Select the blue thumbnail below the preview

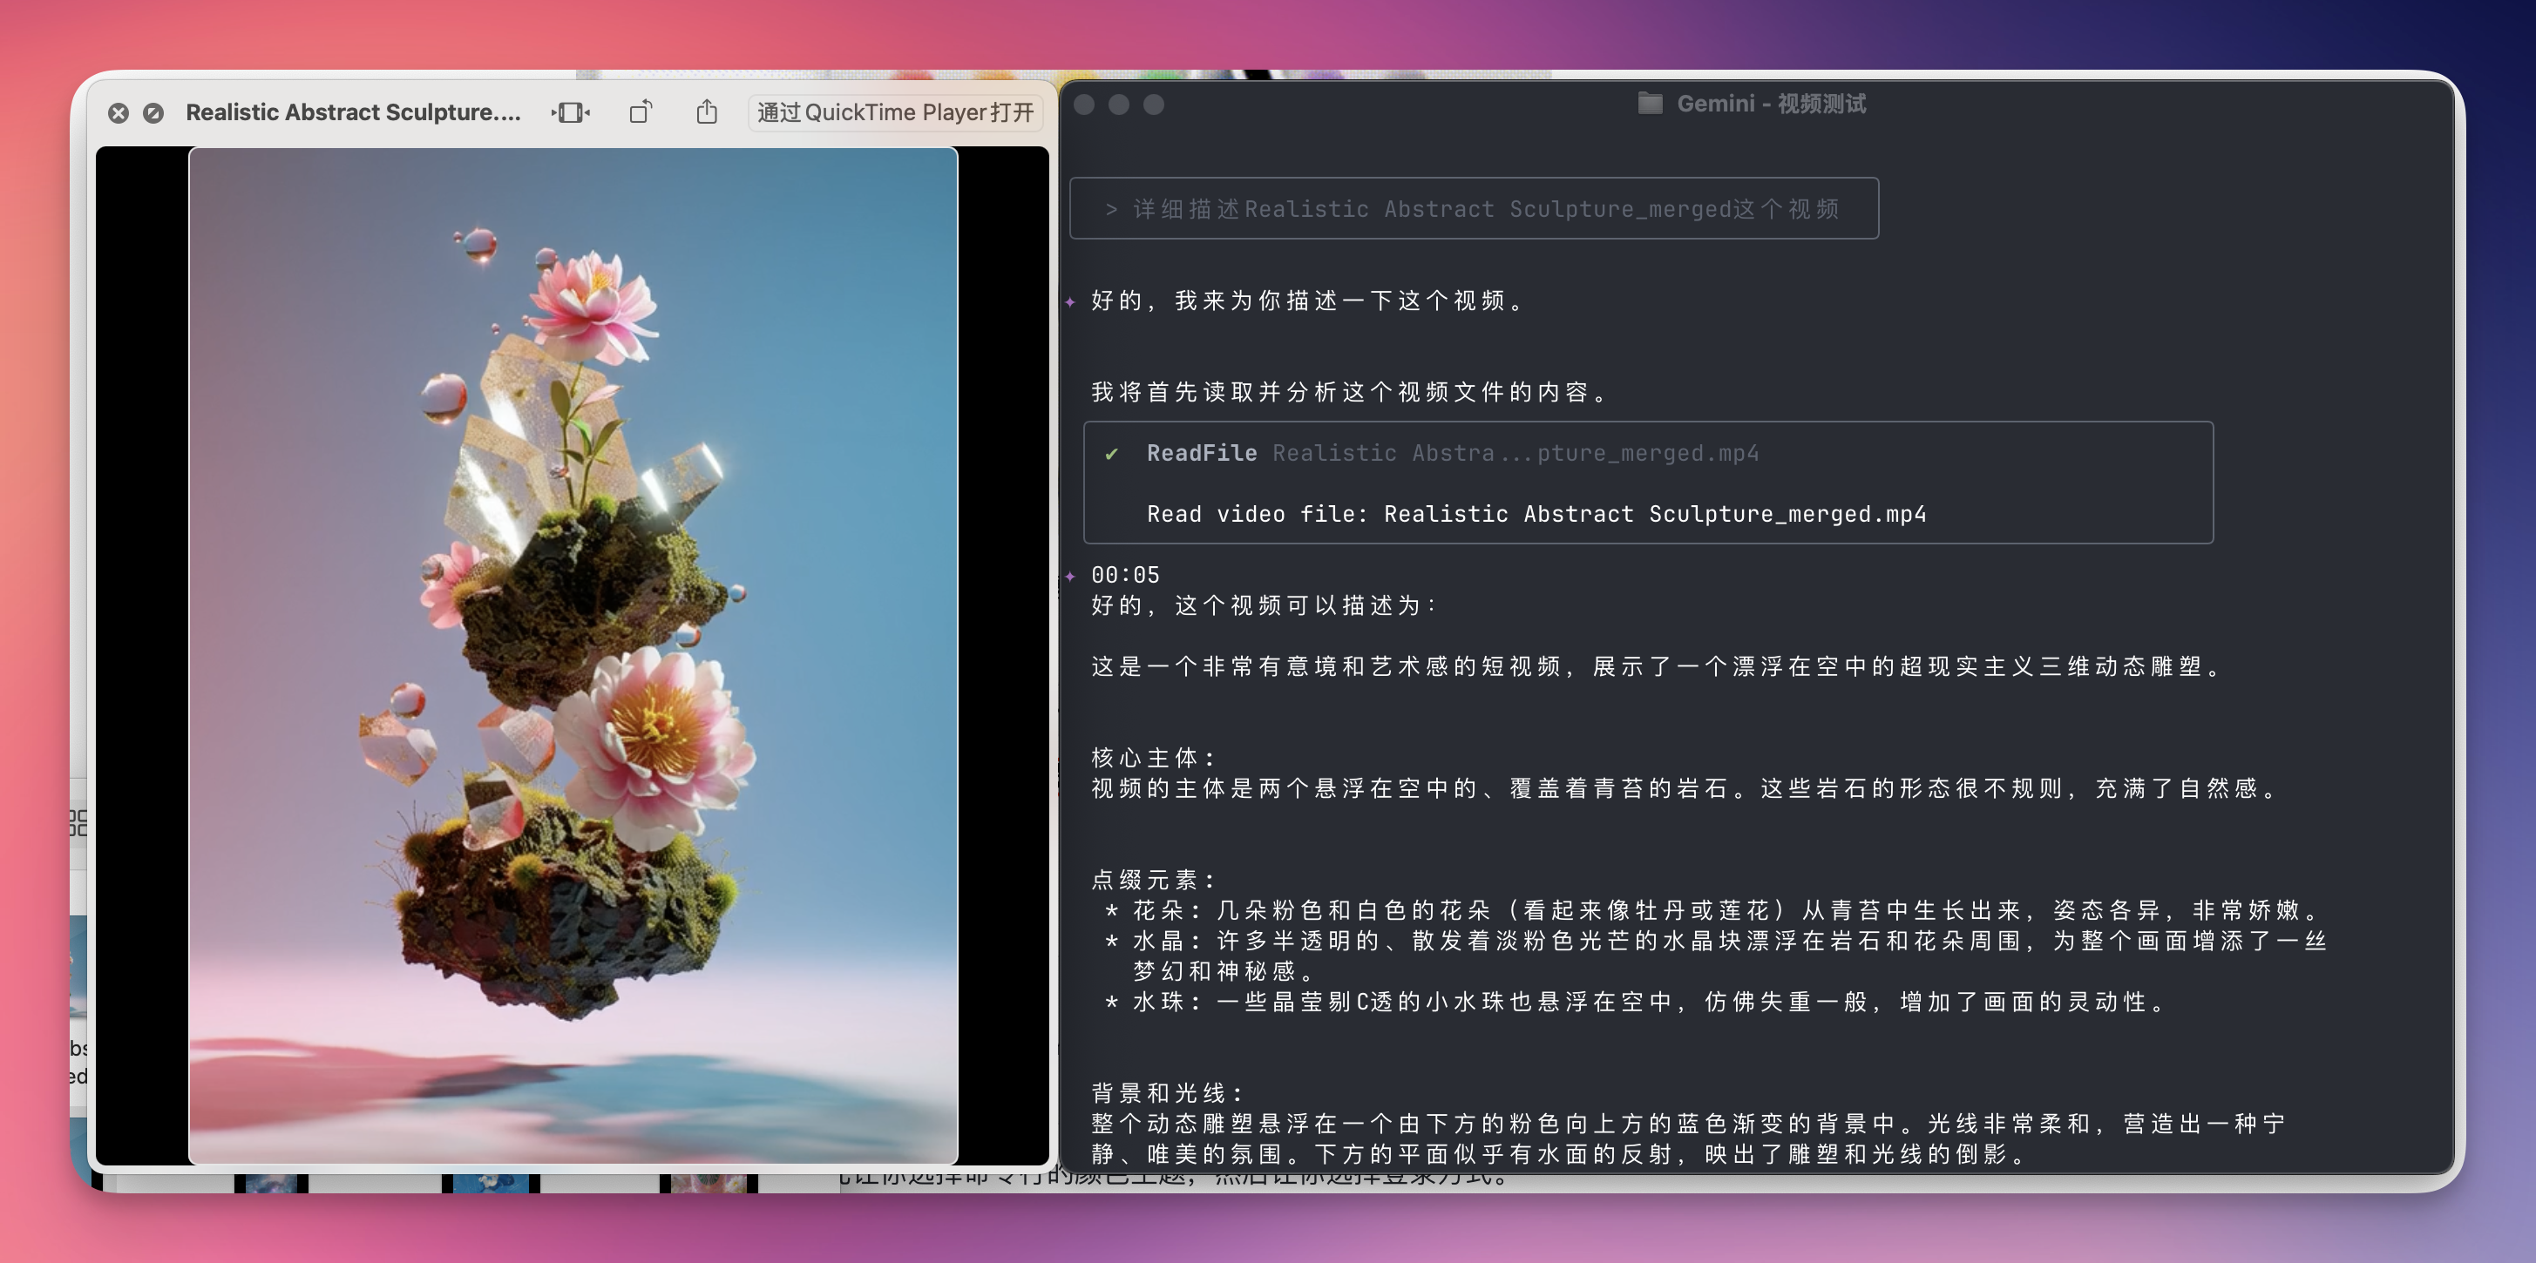coord(491,1182)
